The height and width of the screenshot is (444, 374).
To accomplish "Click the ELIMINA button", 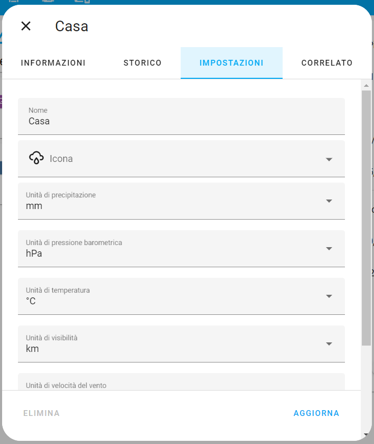I will click(x=40, y=413).
